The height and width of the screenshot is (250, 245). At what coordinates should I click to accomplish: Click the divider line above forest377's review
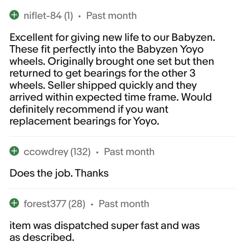point(122,188)
